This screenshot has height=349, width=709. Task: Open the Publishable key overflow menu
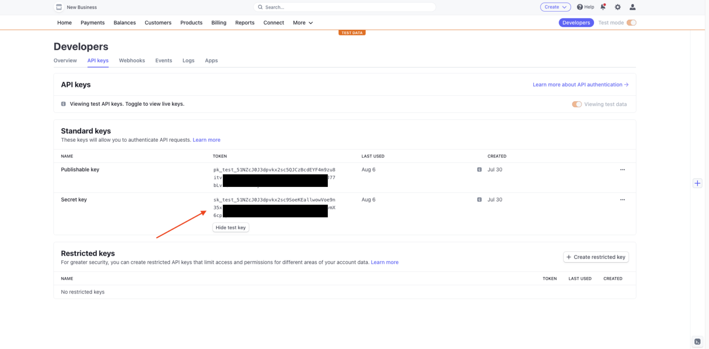tap(622, 169)
